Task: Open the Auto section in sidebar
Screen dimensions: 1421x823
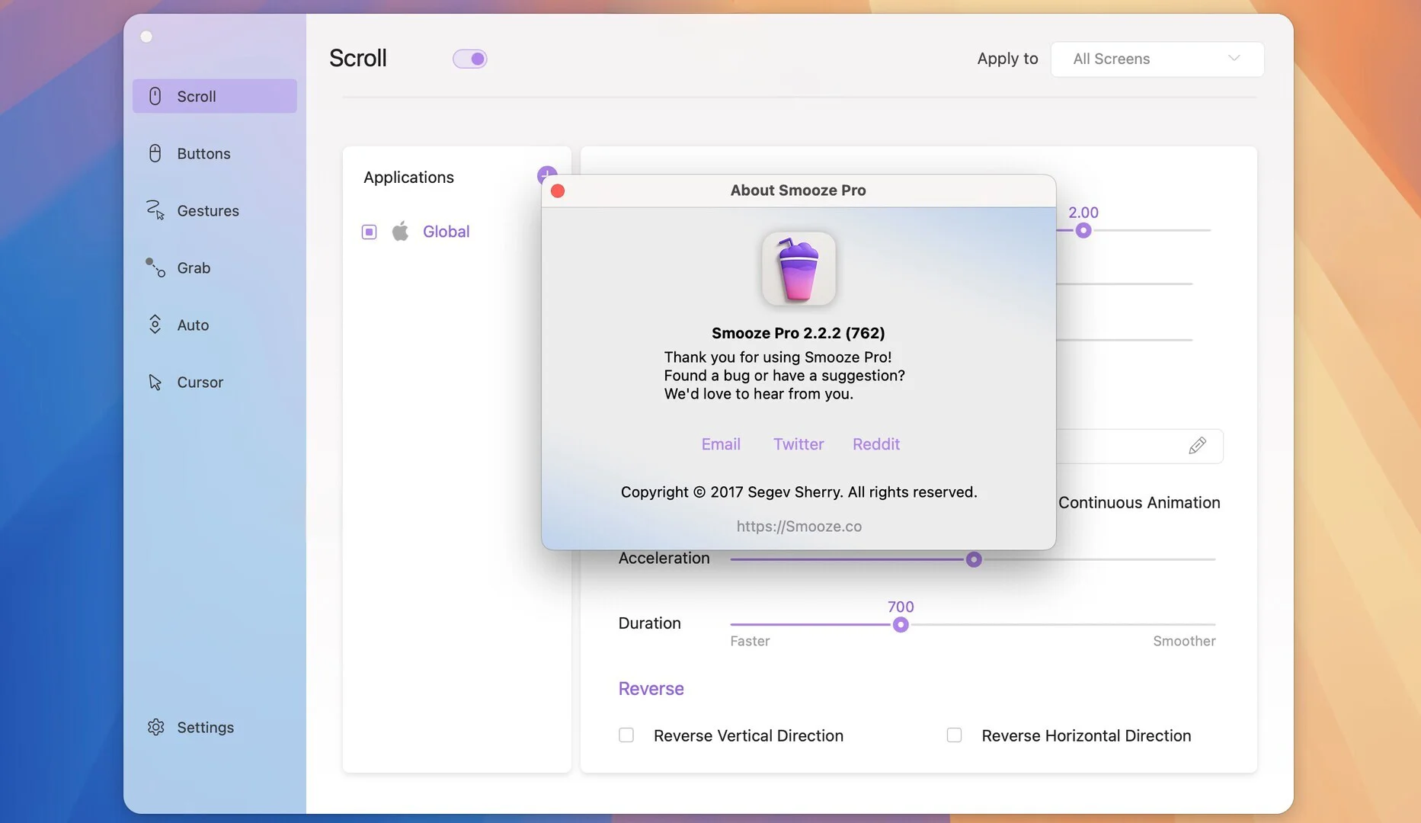Action: pos(214,325)
